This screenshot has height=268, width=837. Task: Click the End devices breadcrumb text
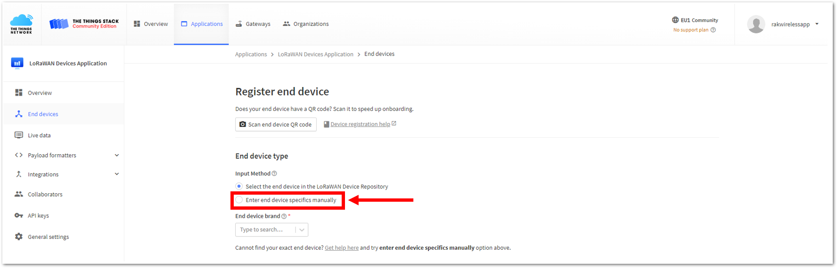coord(379,54)
